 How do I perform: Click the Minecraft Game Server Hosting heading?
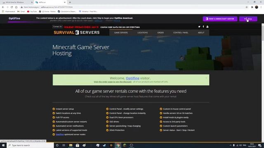(81, 50)
